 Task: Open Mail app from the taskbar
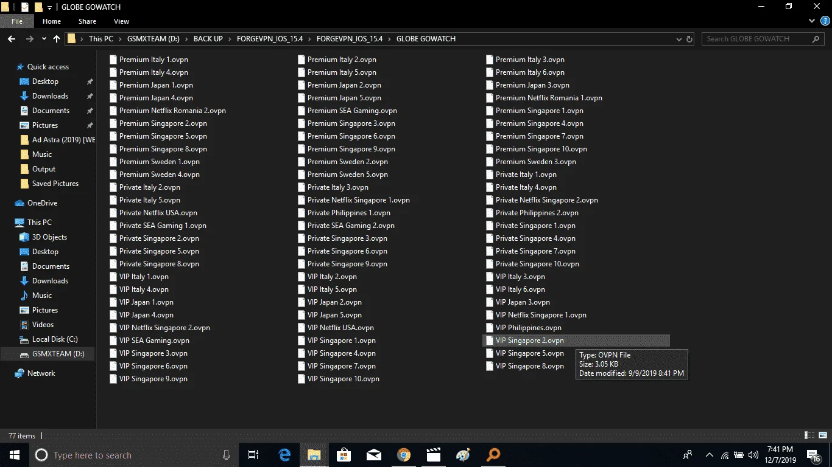click(373, 455)
